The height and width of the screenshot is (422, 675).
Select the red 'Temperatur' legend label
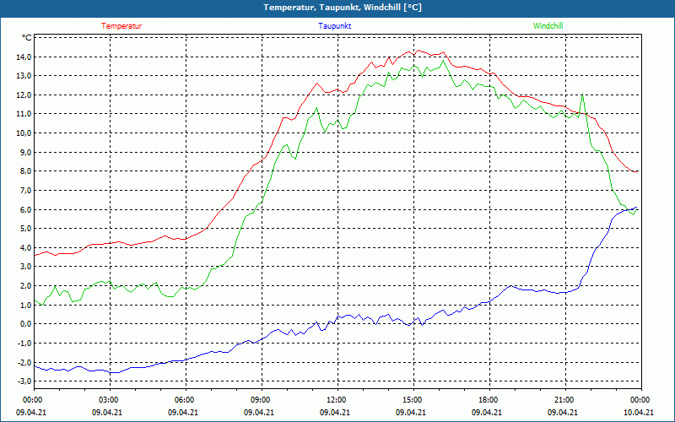121,26
